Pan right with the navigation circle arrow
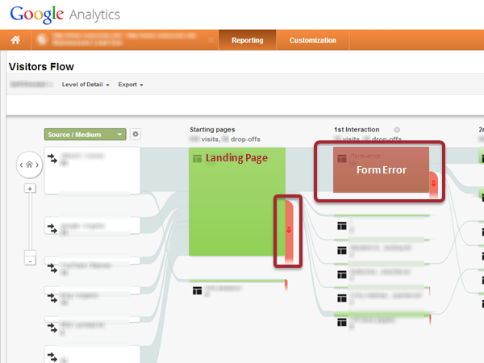Viewport: 484px width, 363px height. tap(37, 165)
